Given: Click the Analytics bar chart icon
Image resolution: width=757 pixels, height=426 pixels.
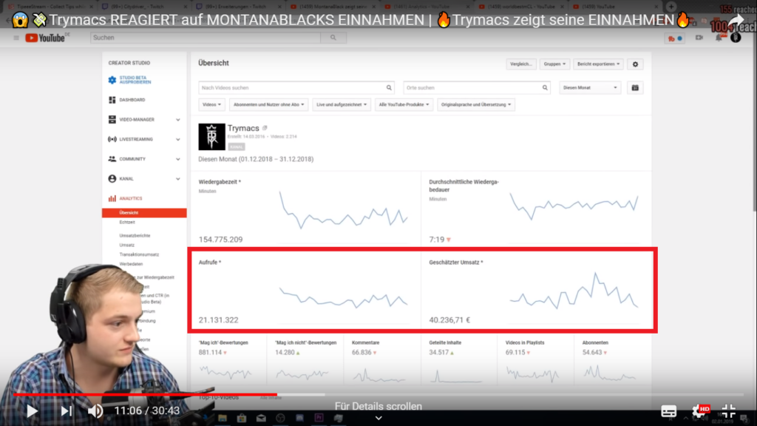Looking at the screenshot, I should click(x=112, y=198).
